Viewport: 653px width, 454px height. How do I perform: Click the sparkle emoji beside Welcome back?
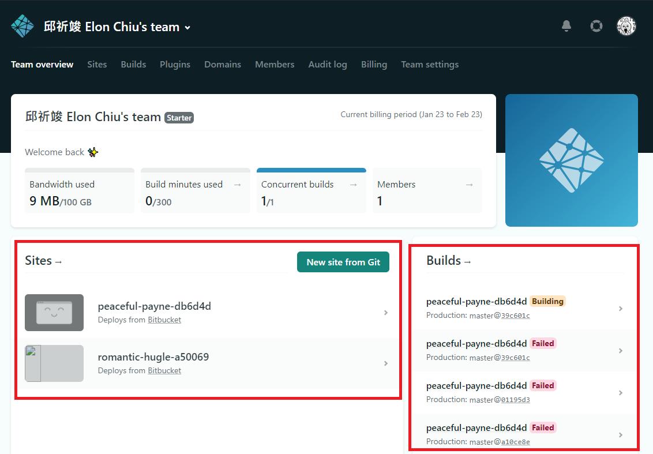93,152
